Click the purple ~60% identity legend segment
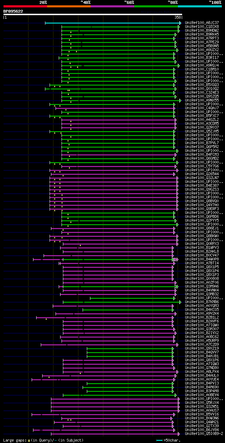Image resolution: width=225 pixels, height=443 pixels. tap(112, 6)
